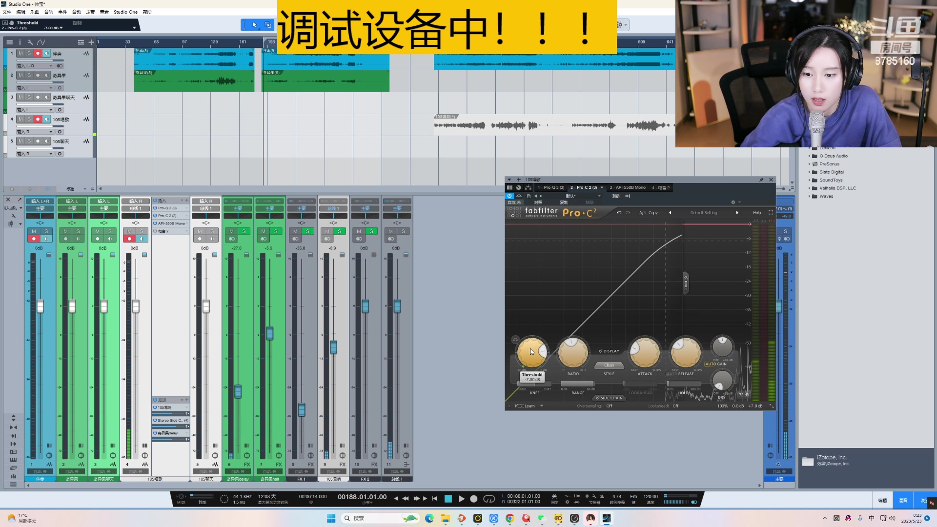Click the 编辑 edit view button at bottom right
This screenshot has height=527, width=937.
882,501
